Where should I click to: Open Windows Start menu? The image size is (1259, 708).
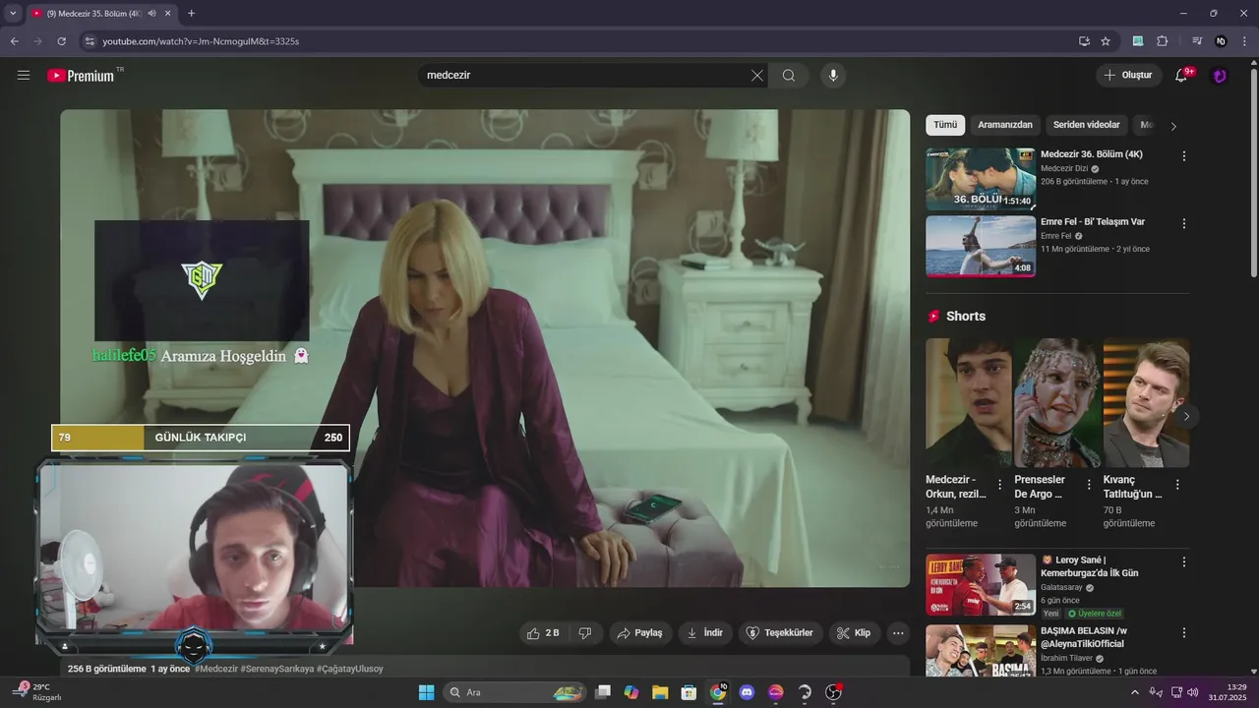(x=426, y=692)
